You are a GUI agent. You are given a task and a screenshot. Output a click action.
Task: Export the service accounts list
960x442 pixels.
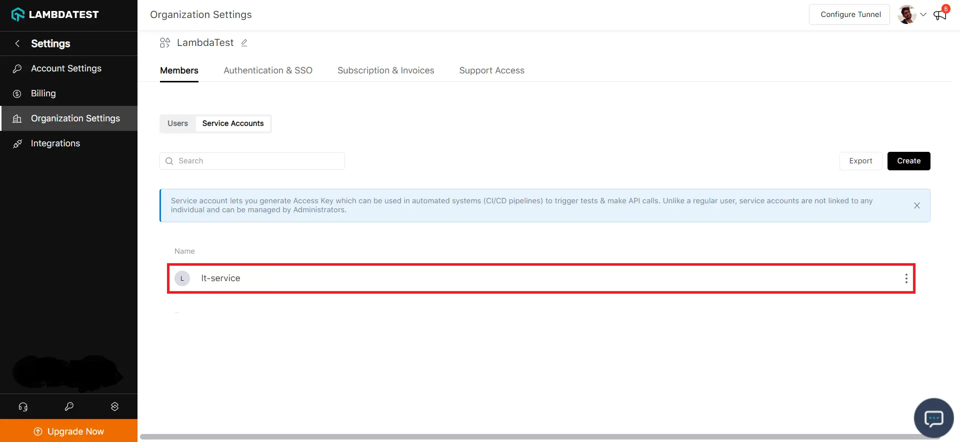[x=860, y=161]
